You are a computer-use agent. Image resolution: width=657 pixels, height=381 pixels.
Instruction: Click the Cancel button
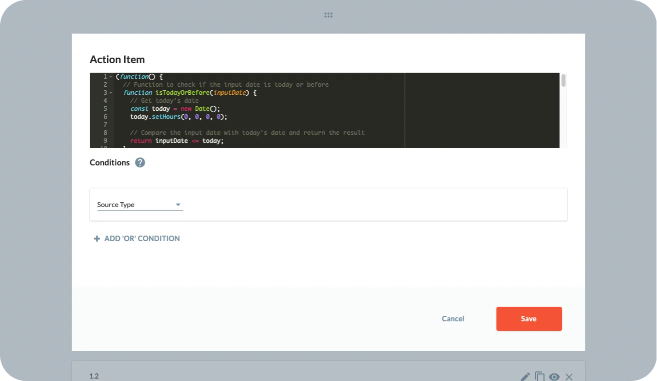[453, 319]
